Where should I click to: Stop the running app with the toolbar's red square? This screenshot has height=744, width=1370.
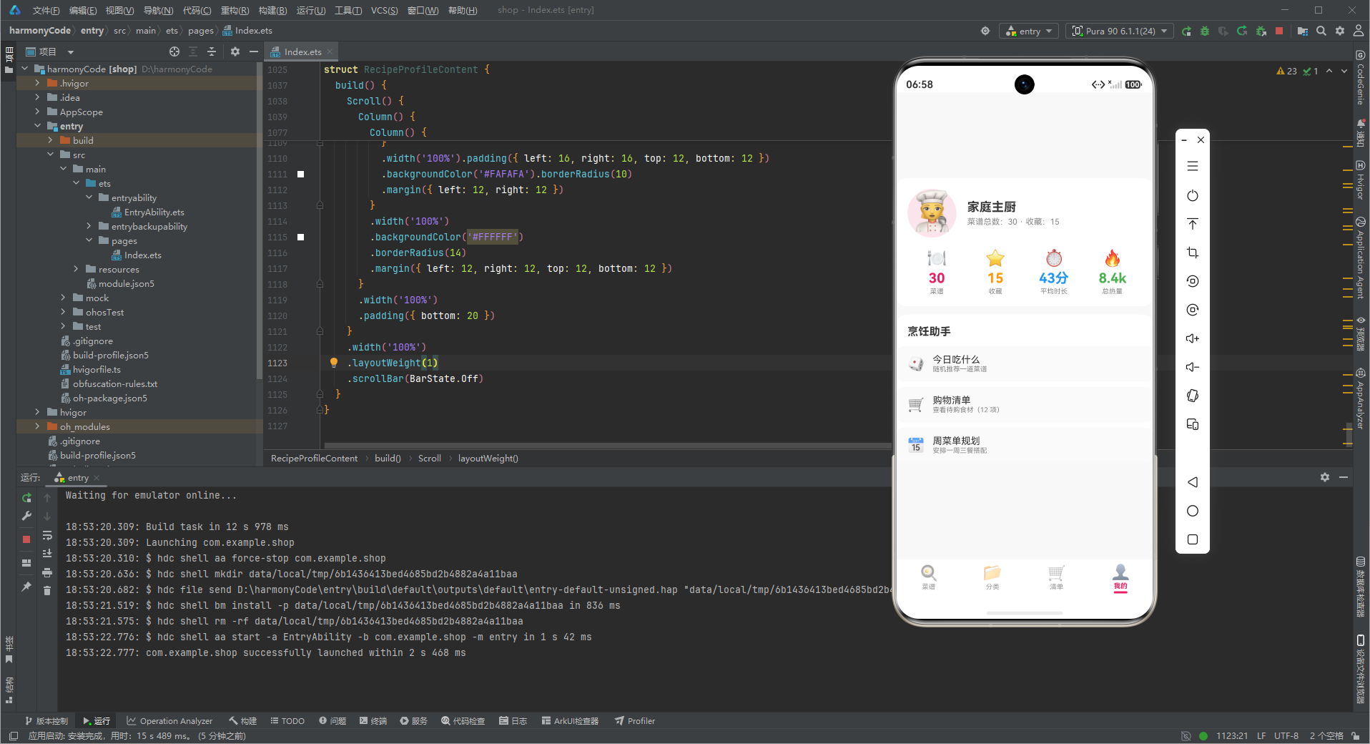click(1279, 31)
